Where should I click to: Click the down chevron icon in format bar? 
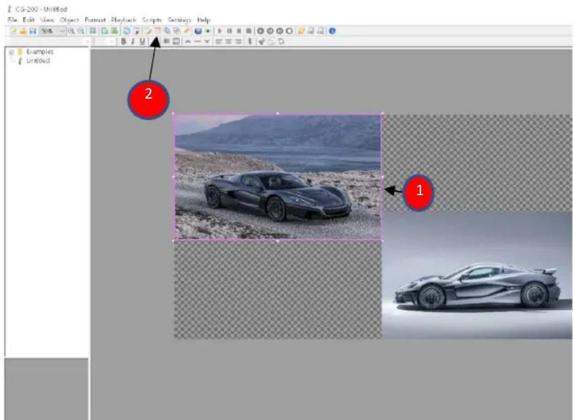tap(207, 42)
